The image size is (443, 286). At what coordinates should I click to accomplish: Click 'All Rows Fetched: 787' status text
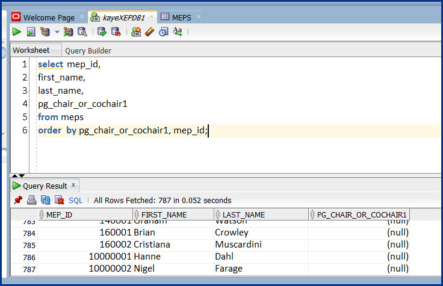click(x=132, y=201)
